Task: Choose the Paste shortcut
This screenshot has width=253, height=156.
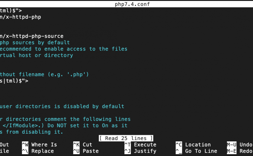Action: tap(86, 151)
